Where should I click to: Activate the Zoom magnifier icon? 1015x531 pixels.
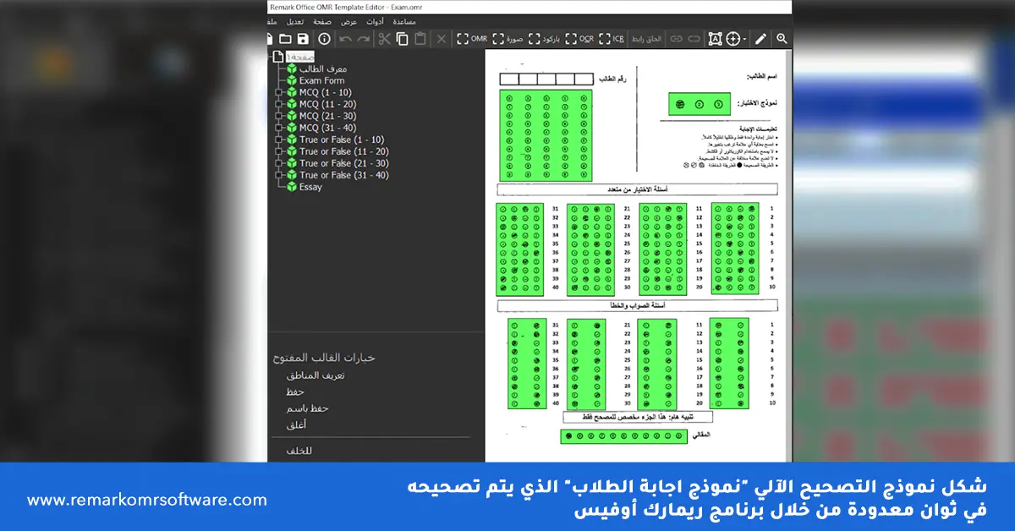[781, 38]
